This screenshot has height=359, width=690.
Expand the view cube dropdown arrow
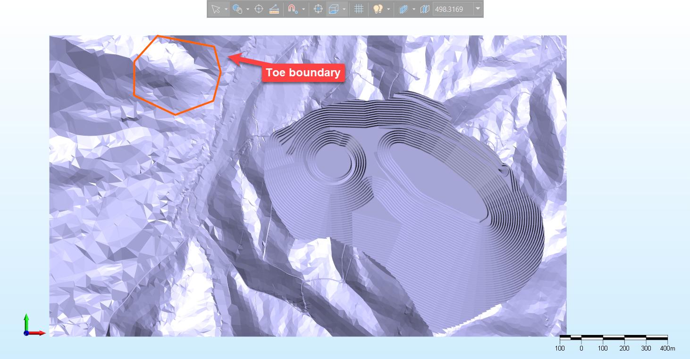[344, 9]
